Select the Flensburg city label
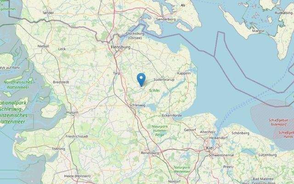Viewport: 294px width, 184px height. 120,47
